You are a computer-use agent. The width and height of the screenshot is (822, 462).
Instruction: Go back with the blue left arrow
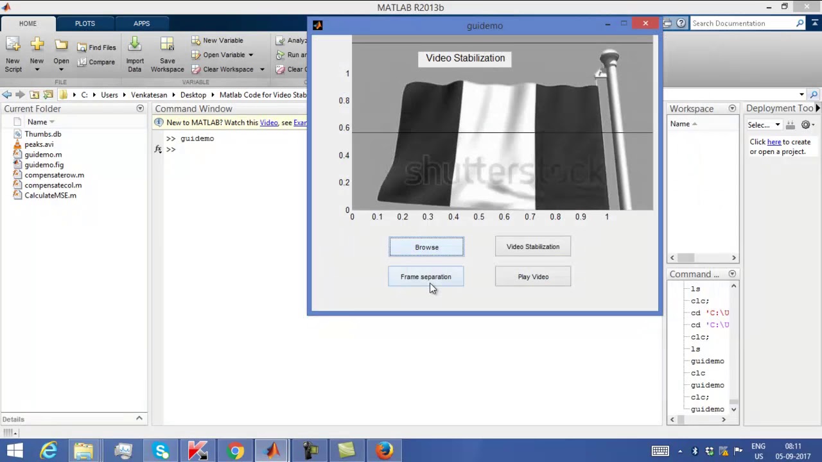click(7, 94)
